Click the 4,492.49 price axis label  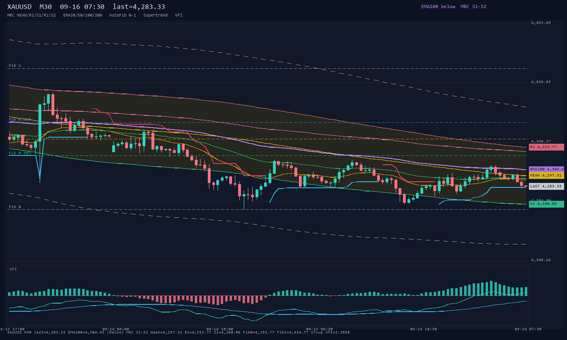coord(541,23)
